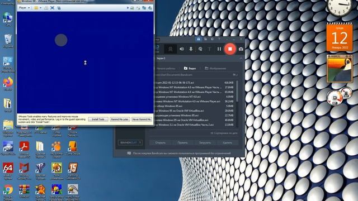Toggle the text overlay T icon in Bandicam
The height and width of the screenshot is (201, 358).
209,49
